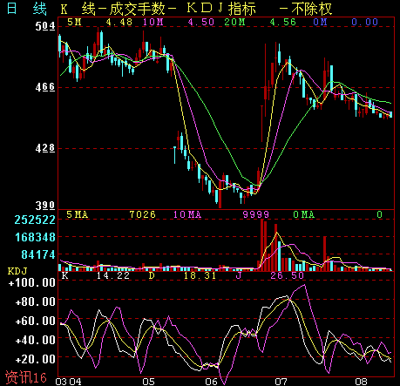
Task: Open the 资讯16 news link
Action: (26, 377)
